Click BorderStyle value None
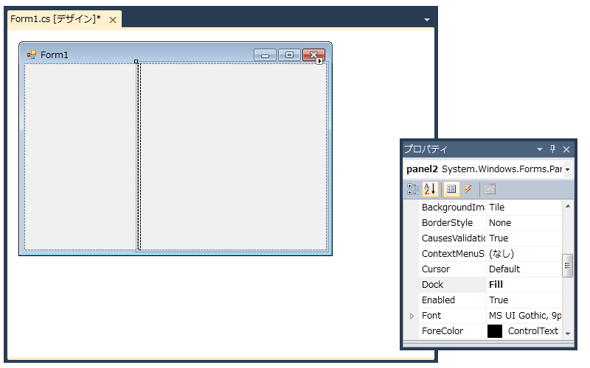 [x=500, y=223]
